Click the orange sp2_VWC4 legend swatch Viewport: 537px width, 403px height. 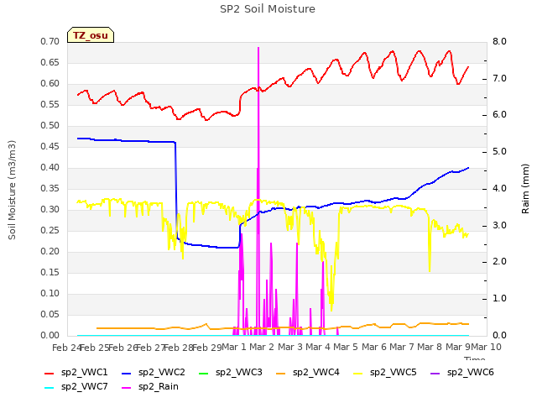click(281, 373)
